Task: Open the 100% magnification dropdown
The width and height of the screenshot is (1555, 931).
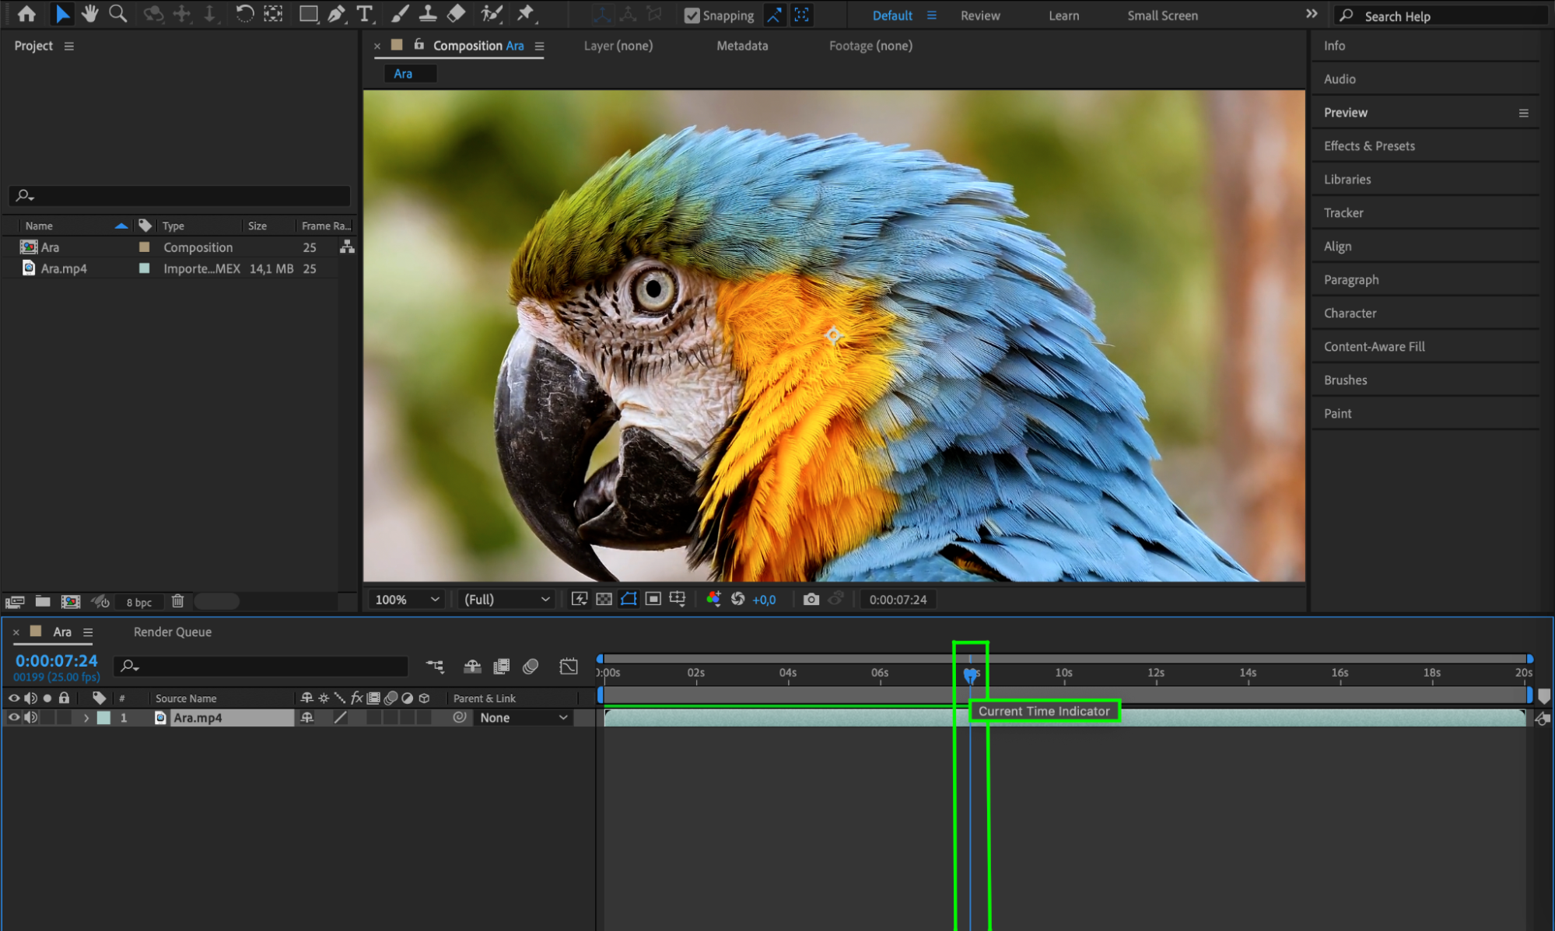Action: point(407,599)
